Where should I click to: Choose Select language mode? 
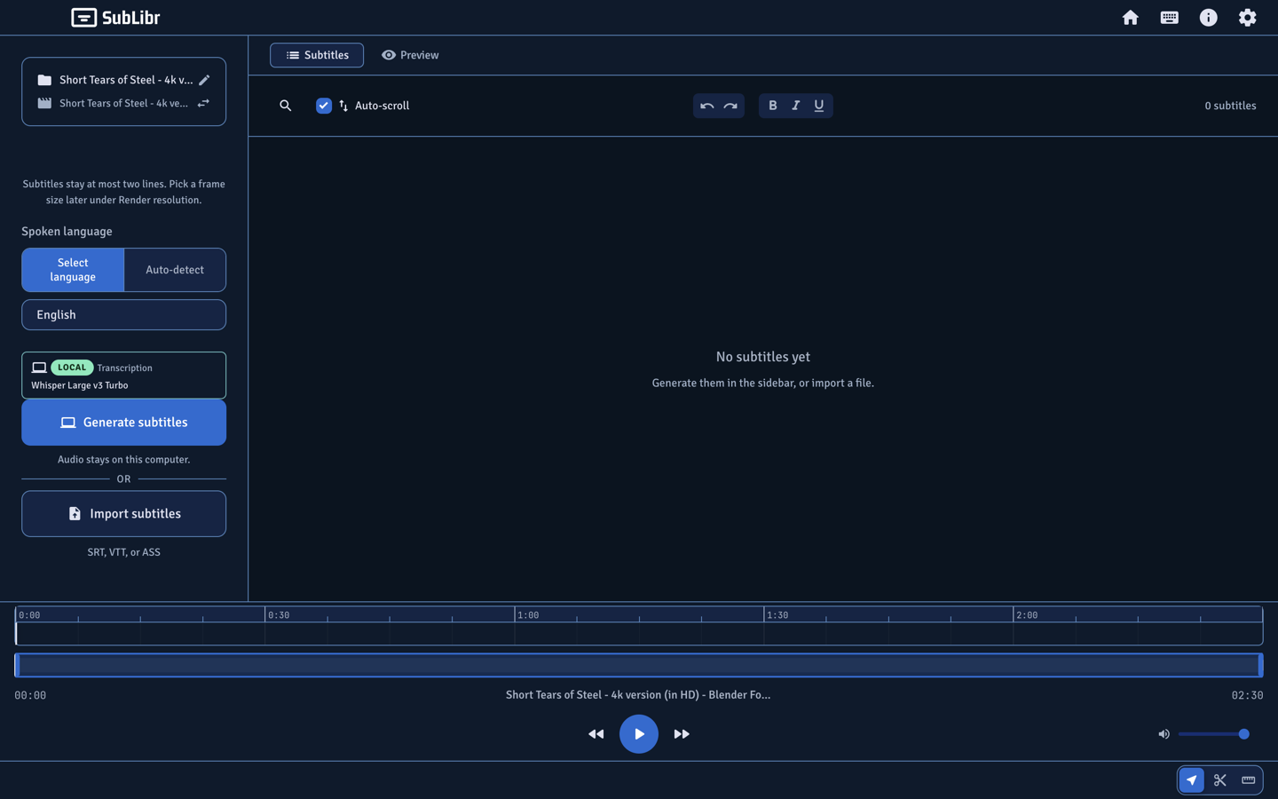tap(73, 270)
